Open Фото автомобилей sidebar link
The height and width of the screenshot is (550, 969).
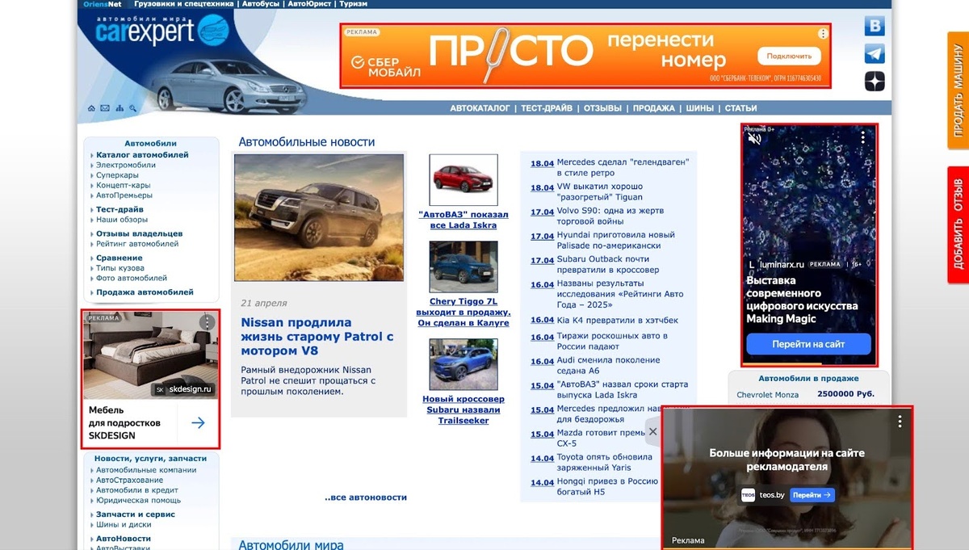click(x=132, y=278)
